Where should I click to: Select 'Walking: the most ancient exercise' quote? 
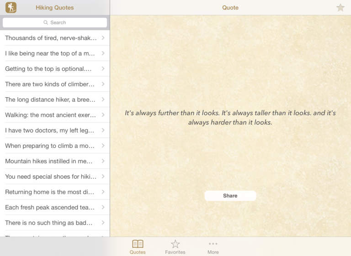pos(50,115)
